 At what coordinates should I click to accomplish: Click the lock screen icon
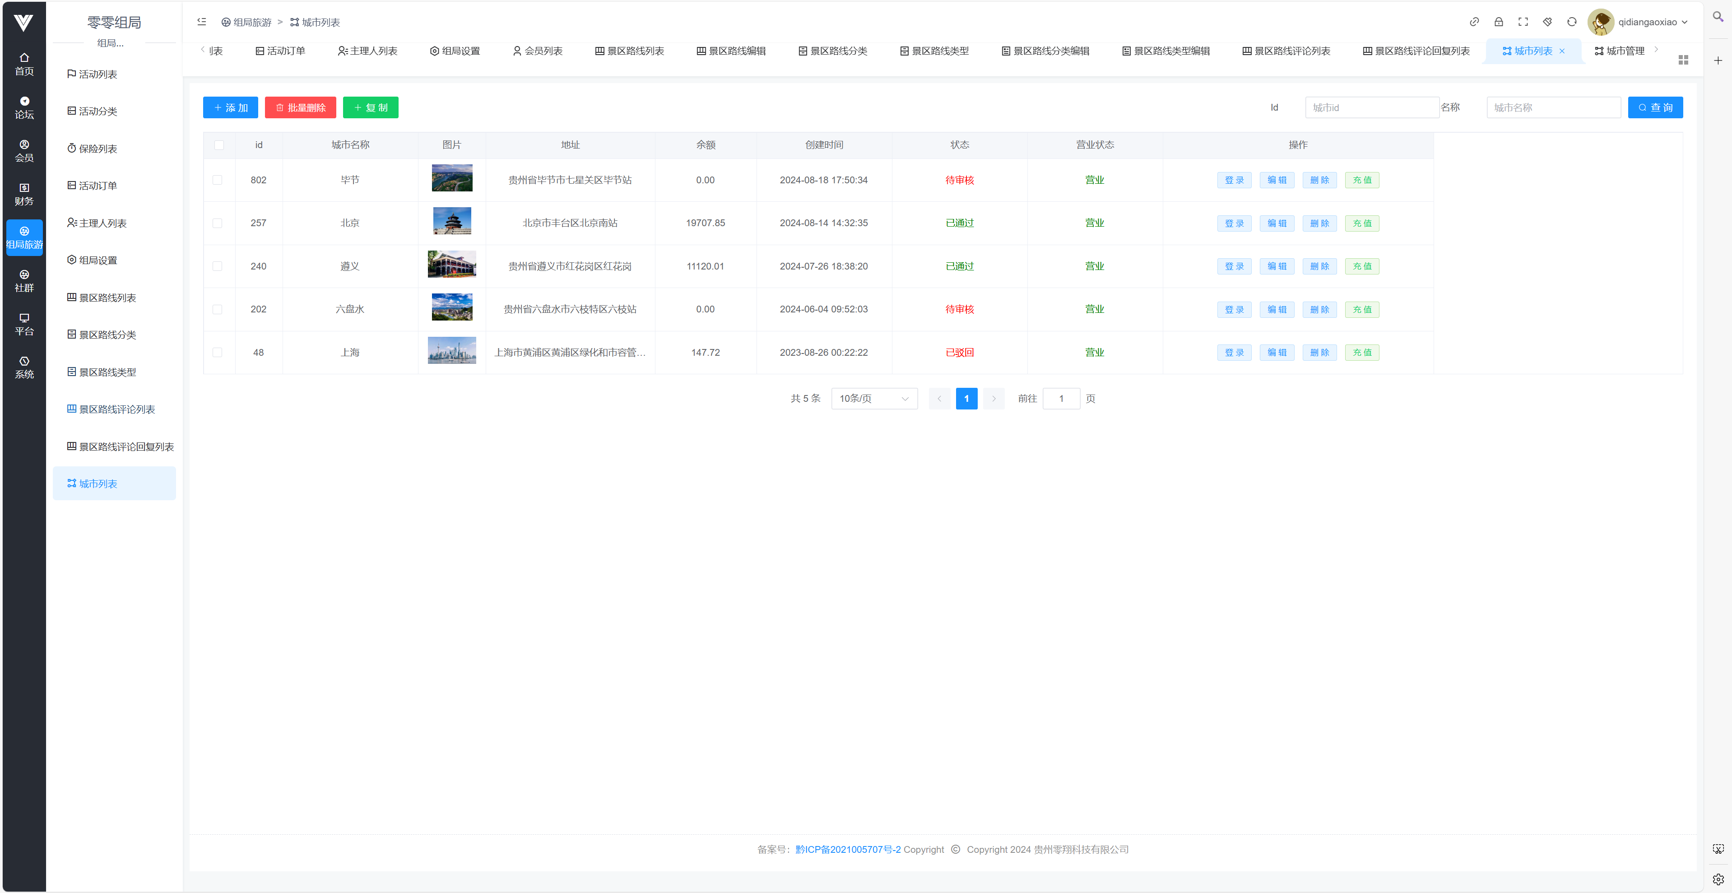1499,22
